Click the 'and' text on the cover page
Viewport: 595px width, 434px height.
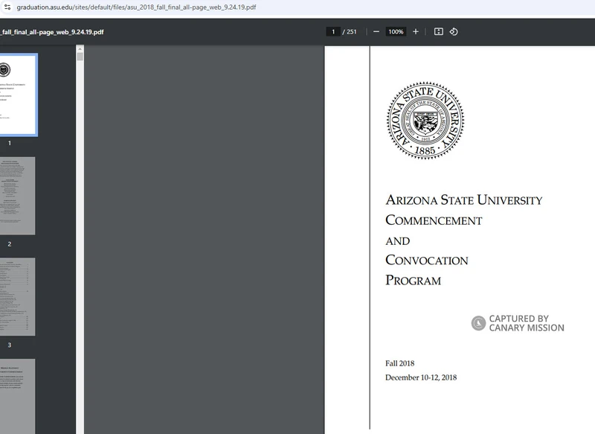click(398, 241)
